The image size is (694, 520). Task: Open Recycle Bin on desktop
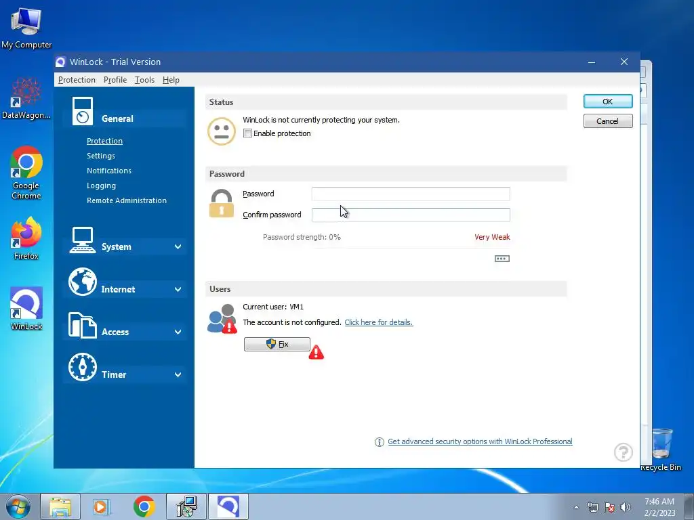pyautogui.click(x=661, y=450)
